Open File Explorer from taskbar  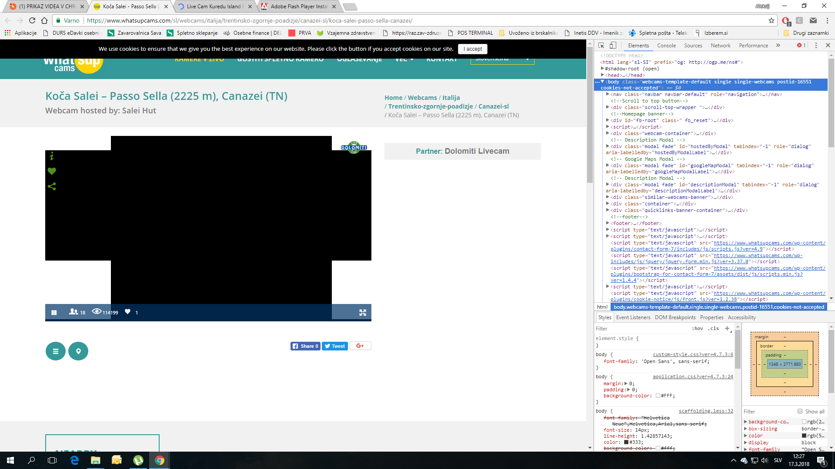click(x=96, y=460)
